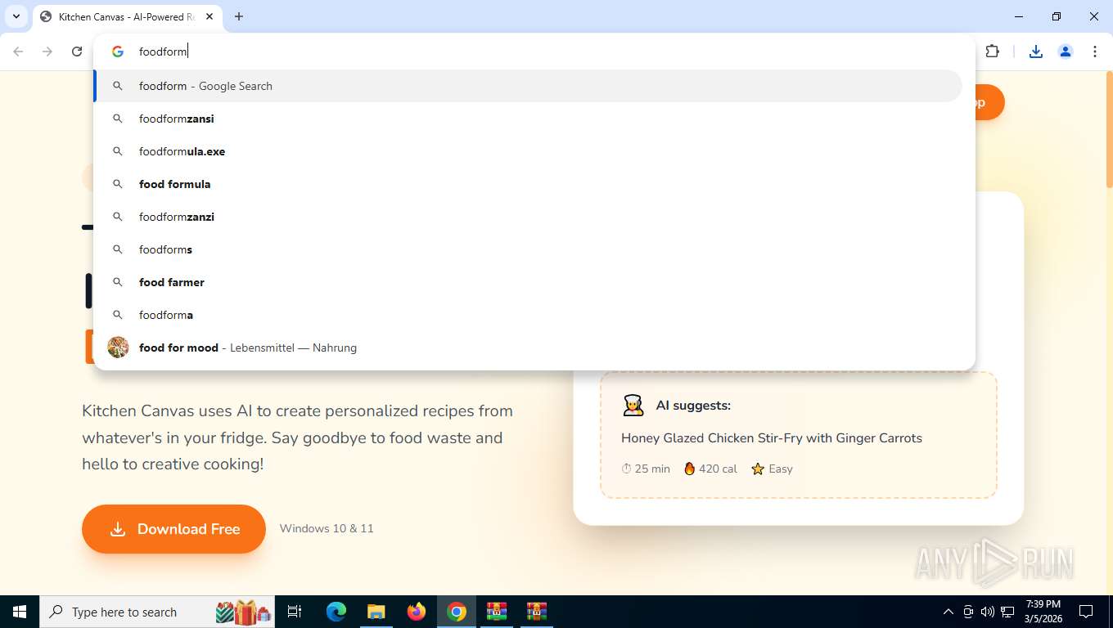
Task: Open the Windows Start menu
Action: tap(20, 612)
